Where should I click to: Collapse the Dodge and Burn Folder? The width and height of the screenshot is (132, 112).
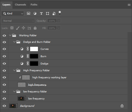coord(14,42)
